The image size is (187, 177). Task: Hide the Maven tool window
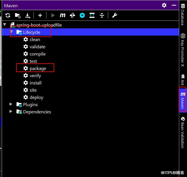174,5
